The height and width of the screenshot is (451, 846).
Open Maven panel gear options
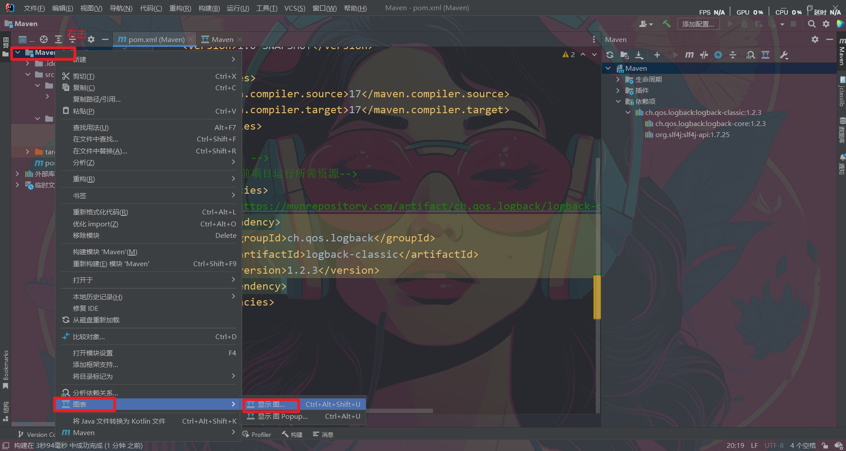click(815, 39)
